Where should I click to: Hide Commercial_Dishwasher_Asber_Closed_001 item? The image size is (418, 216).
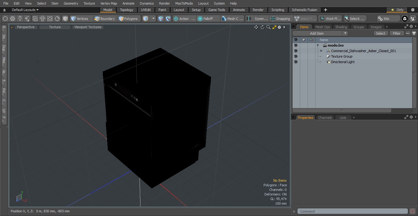pos(296,51)
